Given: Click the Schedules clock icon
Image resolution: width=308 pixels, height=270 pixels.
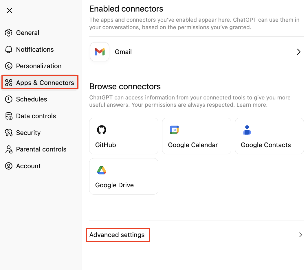Looking at the screenshot, I should [x=9, y=99].
